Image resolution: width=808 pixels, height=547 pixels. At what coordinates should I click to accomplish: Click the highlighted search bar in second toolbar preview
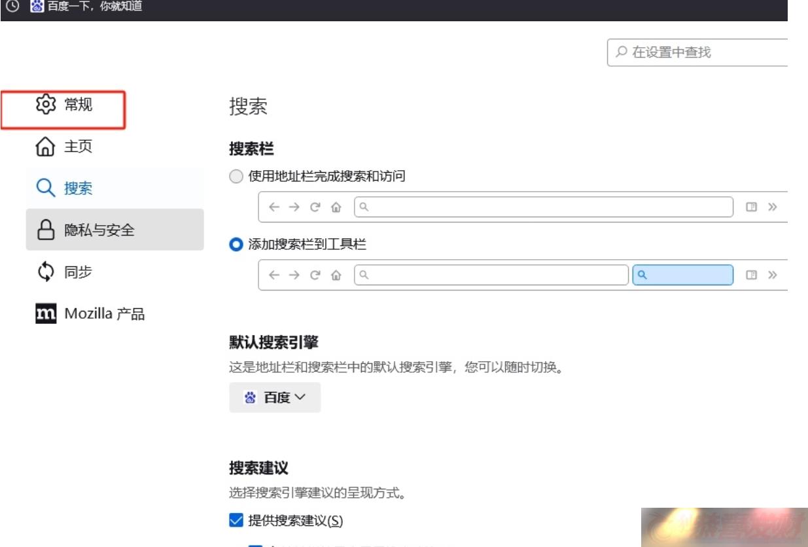(x=682, y=275)
